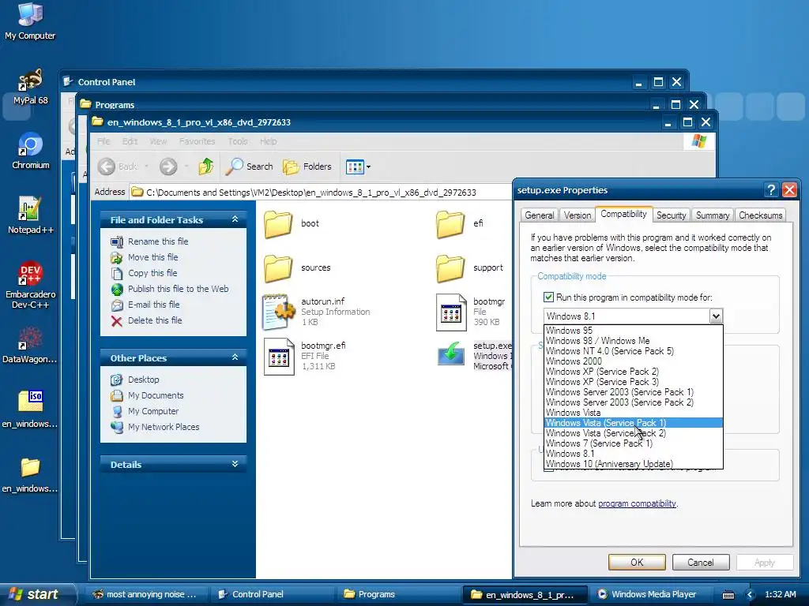Viewport: 809px width, 606px height.
Task: Expand the Details panel
Action: (235, 464)
